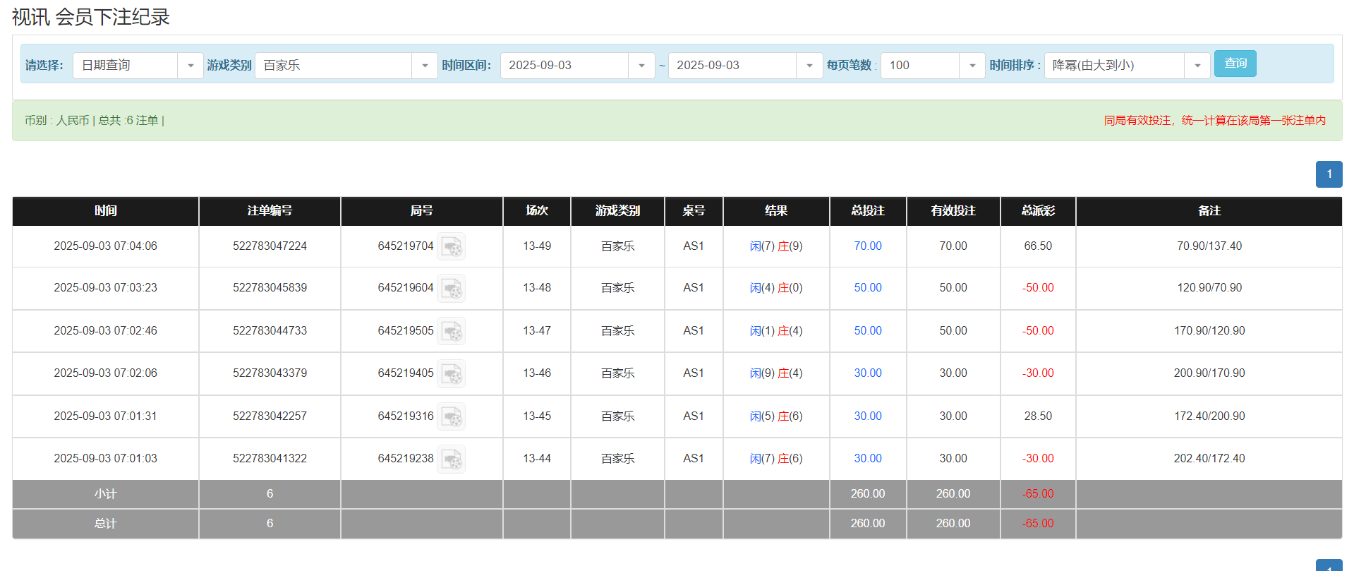Click replay icon beside round 645219405

451,373
